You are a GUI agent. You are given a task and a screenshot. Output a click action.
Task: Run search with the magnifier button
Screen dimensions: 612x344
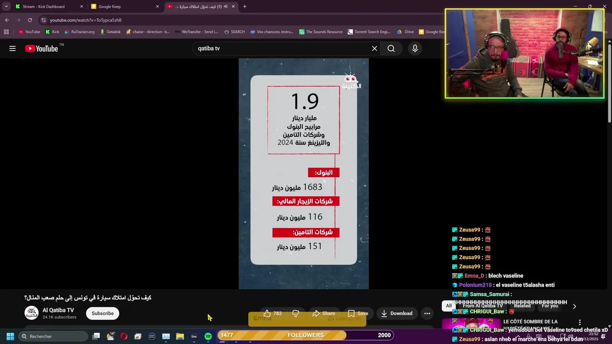click(391, 48)
